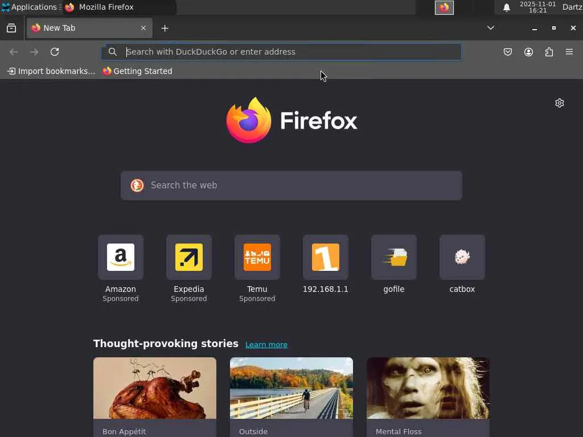Image resolution: width=583 pixels, height=437 pixels.
Task: Open the hamburger application menu
Action: [x=569, y=52]
